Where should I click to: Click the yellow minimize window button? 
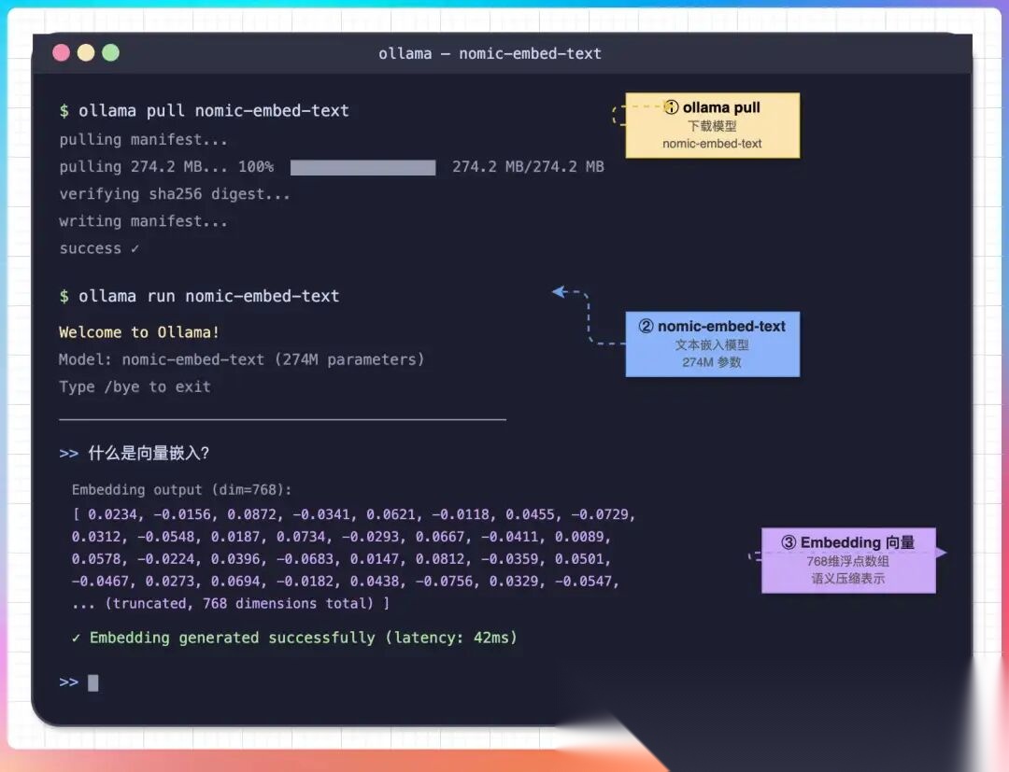point(86,52)
